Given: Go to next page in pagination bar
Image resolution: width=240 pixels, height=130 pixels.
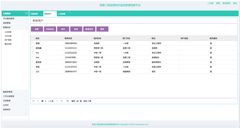Looking at the screenshot, I should tap(57, 101).
